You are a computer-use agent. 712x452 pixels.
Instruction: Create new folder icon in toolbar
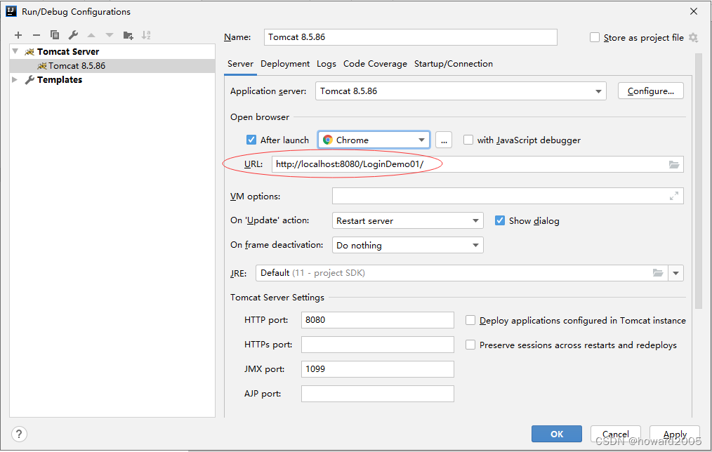point(128,35)
